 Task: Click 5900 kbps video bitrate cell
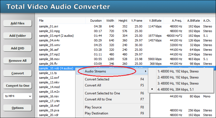tap(155, 59)
